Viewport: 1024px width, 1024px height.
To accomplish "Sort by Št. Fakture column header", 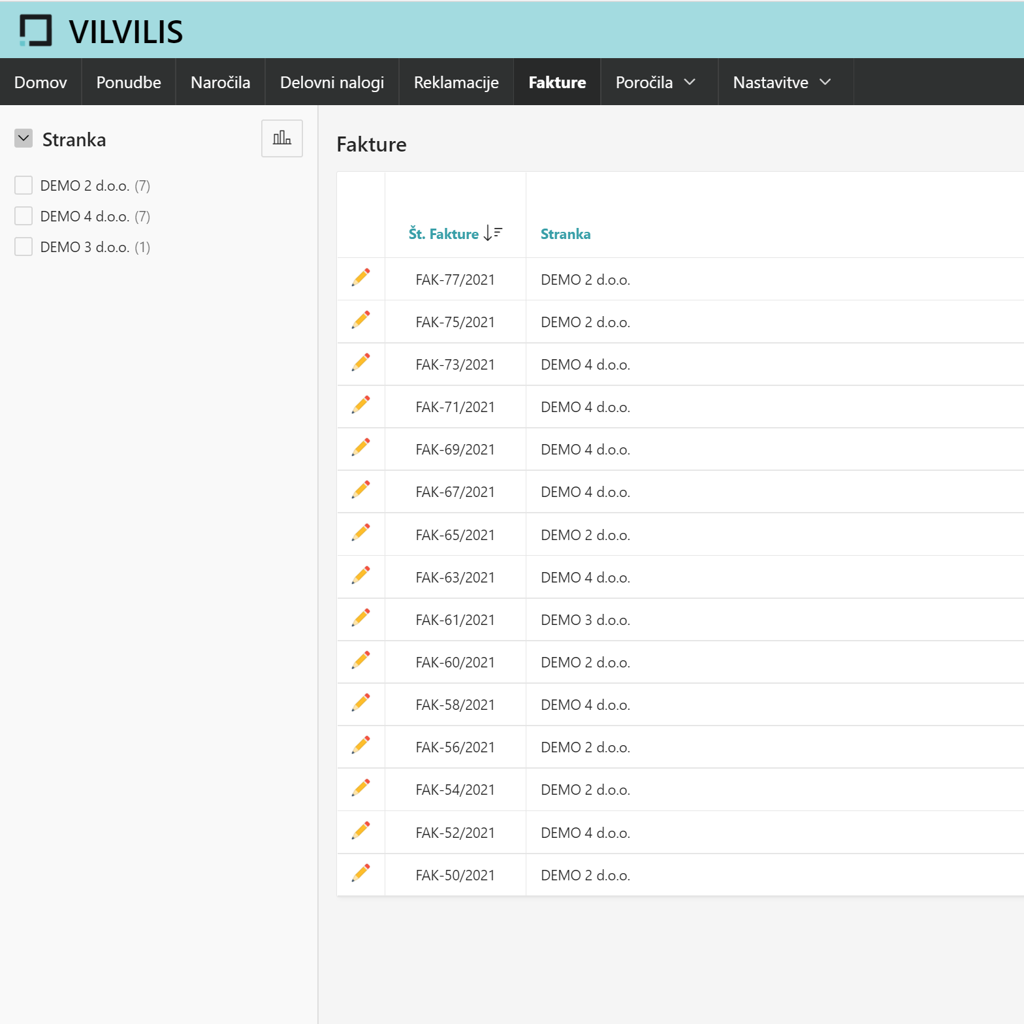I will click(444, 234).
